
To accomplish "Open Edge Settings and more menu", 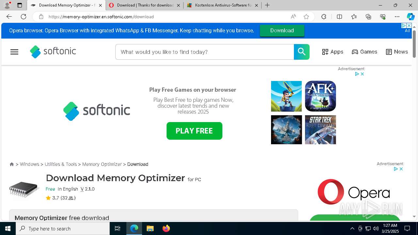I will point(397,17).
